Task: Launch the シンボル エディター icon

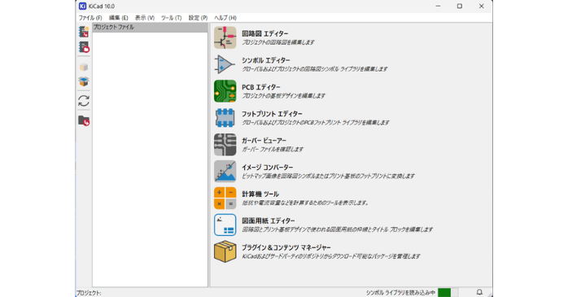Action: (225, 64)
